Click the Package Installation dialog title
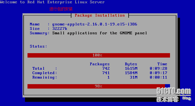 tap(100, 15)
